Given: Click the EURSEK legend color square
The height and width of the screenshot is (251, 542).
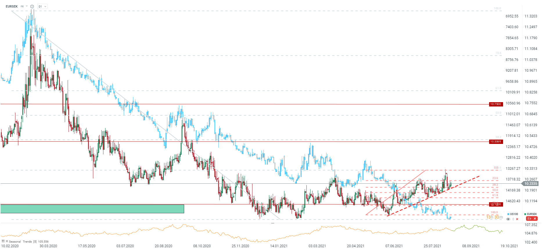Looking at the screenshot, I should 525,214.
